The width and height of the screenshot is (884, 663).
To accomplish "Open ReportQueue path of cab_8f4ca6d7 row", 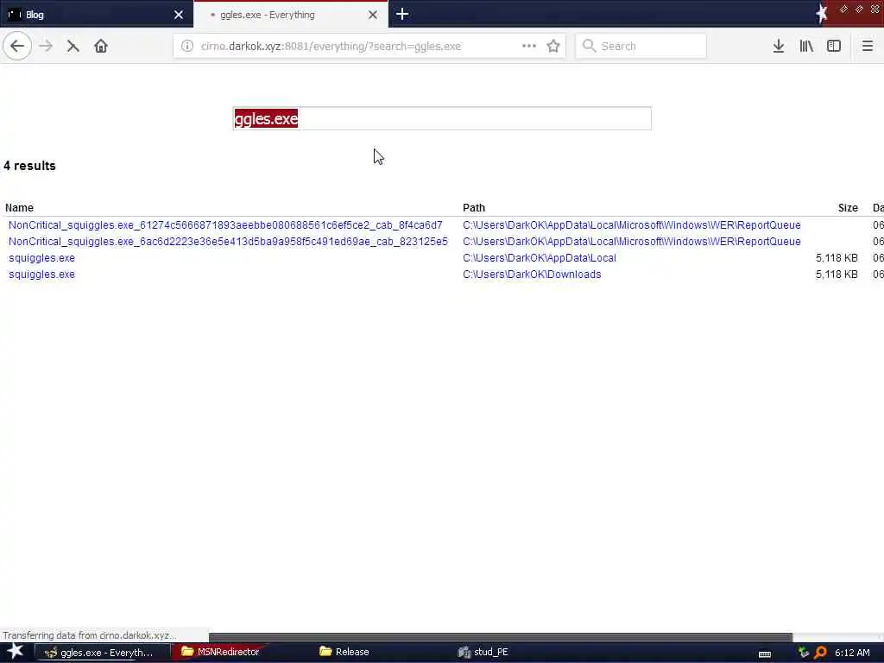I will (631, 225).
